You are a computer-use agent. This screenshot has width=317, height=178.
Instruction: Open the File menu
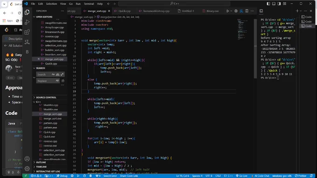point(33,4)
